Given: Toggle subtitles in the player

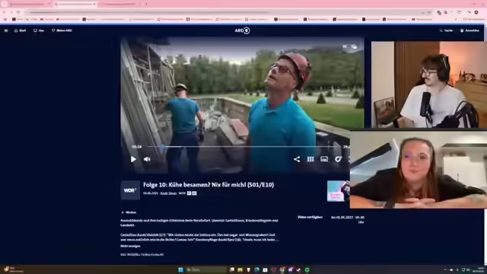Looking at the screenshot, I should coord(324,159).
